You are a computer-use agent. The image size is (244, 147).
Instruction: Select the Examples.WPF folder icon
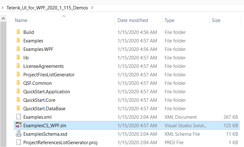(18, 49)
